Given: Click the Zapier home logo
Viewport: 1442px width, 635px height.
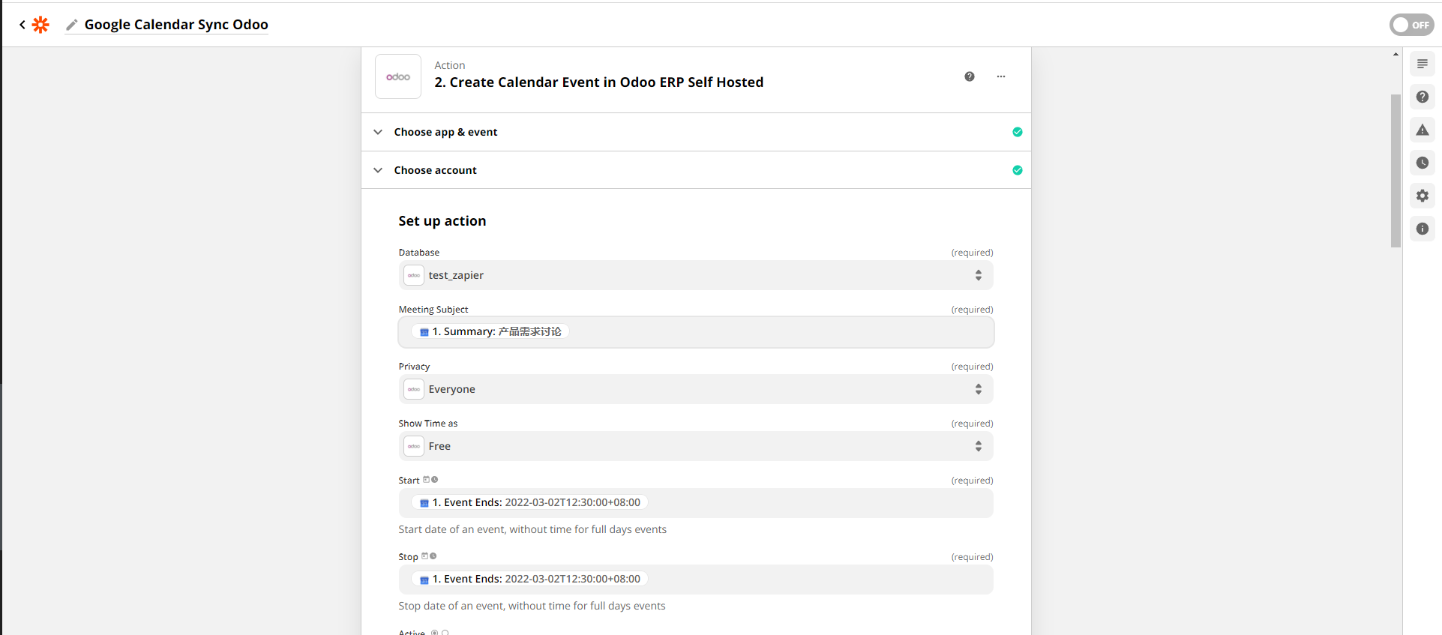Looking at the screenshot, I should (40, 25).
